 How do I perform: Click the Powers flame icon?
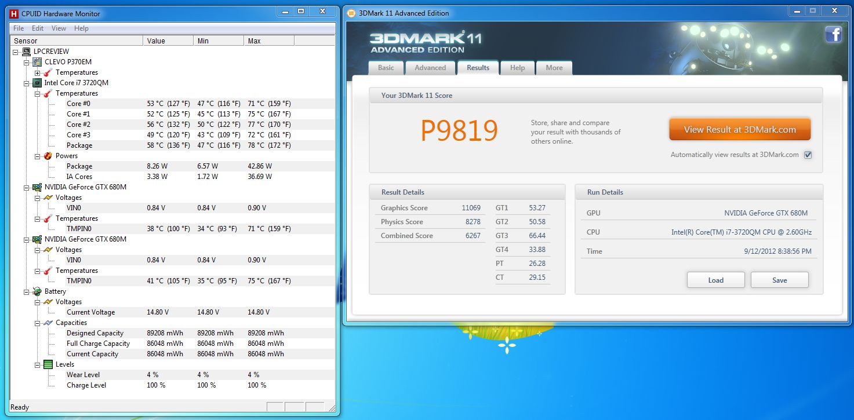tap(48, 156)
